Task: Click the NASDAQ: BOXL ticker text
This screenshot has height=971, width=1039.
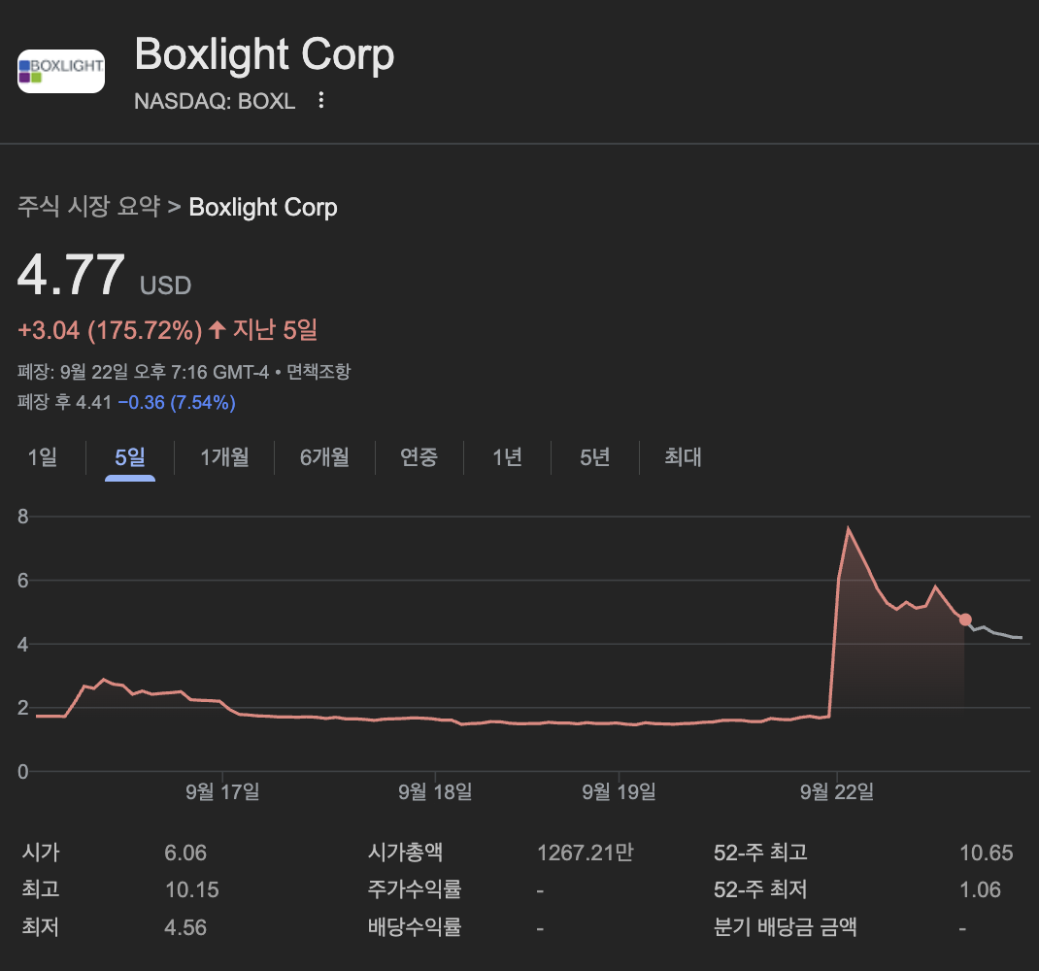Action: [215, 101]
